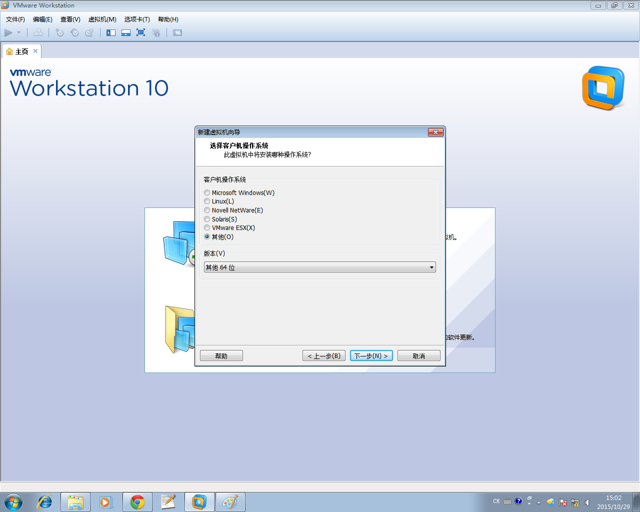
Task: Close the 新建虚拟机向导 dialog
Action: click(435, 132)
